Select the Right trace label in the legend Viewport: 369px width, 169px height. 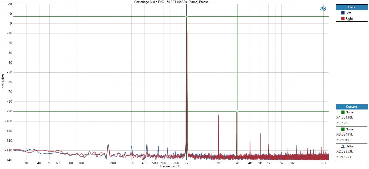tap(349, 19)
